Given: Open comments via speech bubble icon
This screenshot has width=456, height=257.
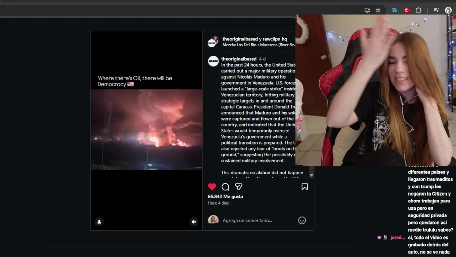Looking at the screenshot, I should coord(225,187).
